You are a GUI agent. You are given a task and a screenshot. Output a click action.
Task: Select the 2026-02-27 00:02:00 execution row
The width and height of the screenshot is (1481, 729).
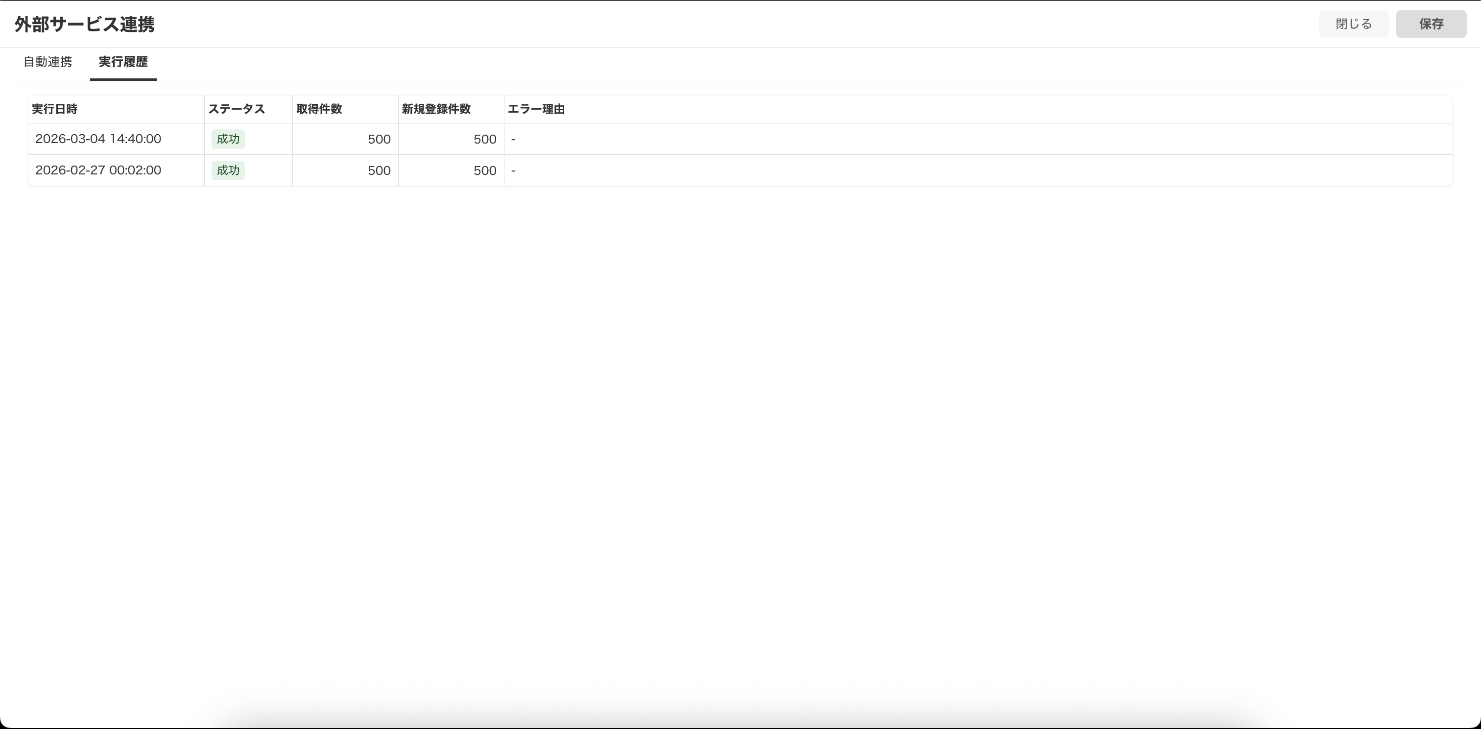(98, 170)
